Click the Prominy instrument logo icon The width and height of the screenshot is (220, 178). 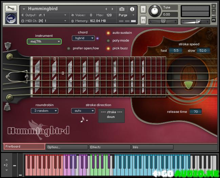pyautogui.click(x=11, y=18)
